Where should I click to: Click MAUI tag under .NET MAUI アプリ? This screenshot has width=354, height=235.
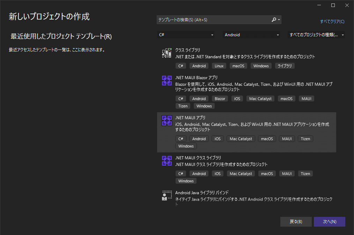point(287,139)
